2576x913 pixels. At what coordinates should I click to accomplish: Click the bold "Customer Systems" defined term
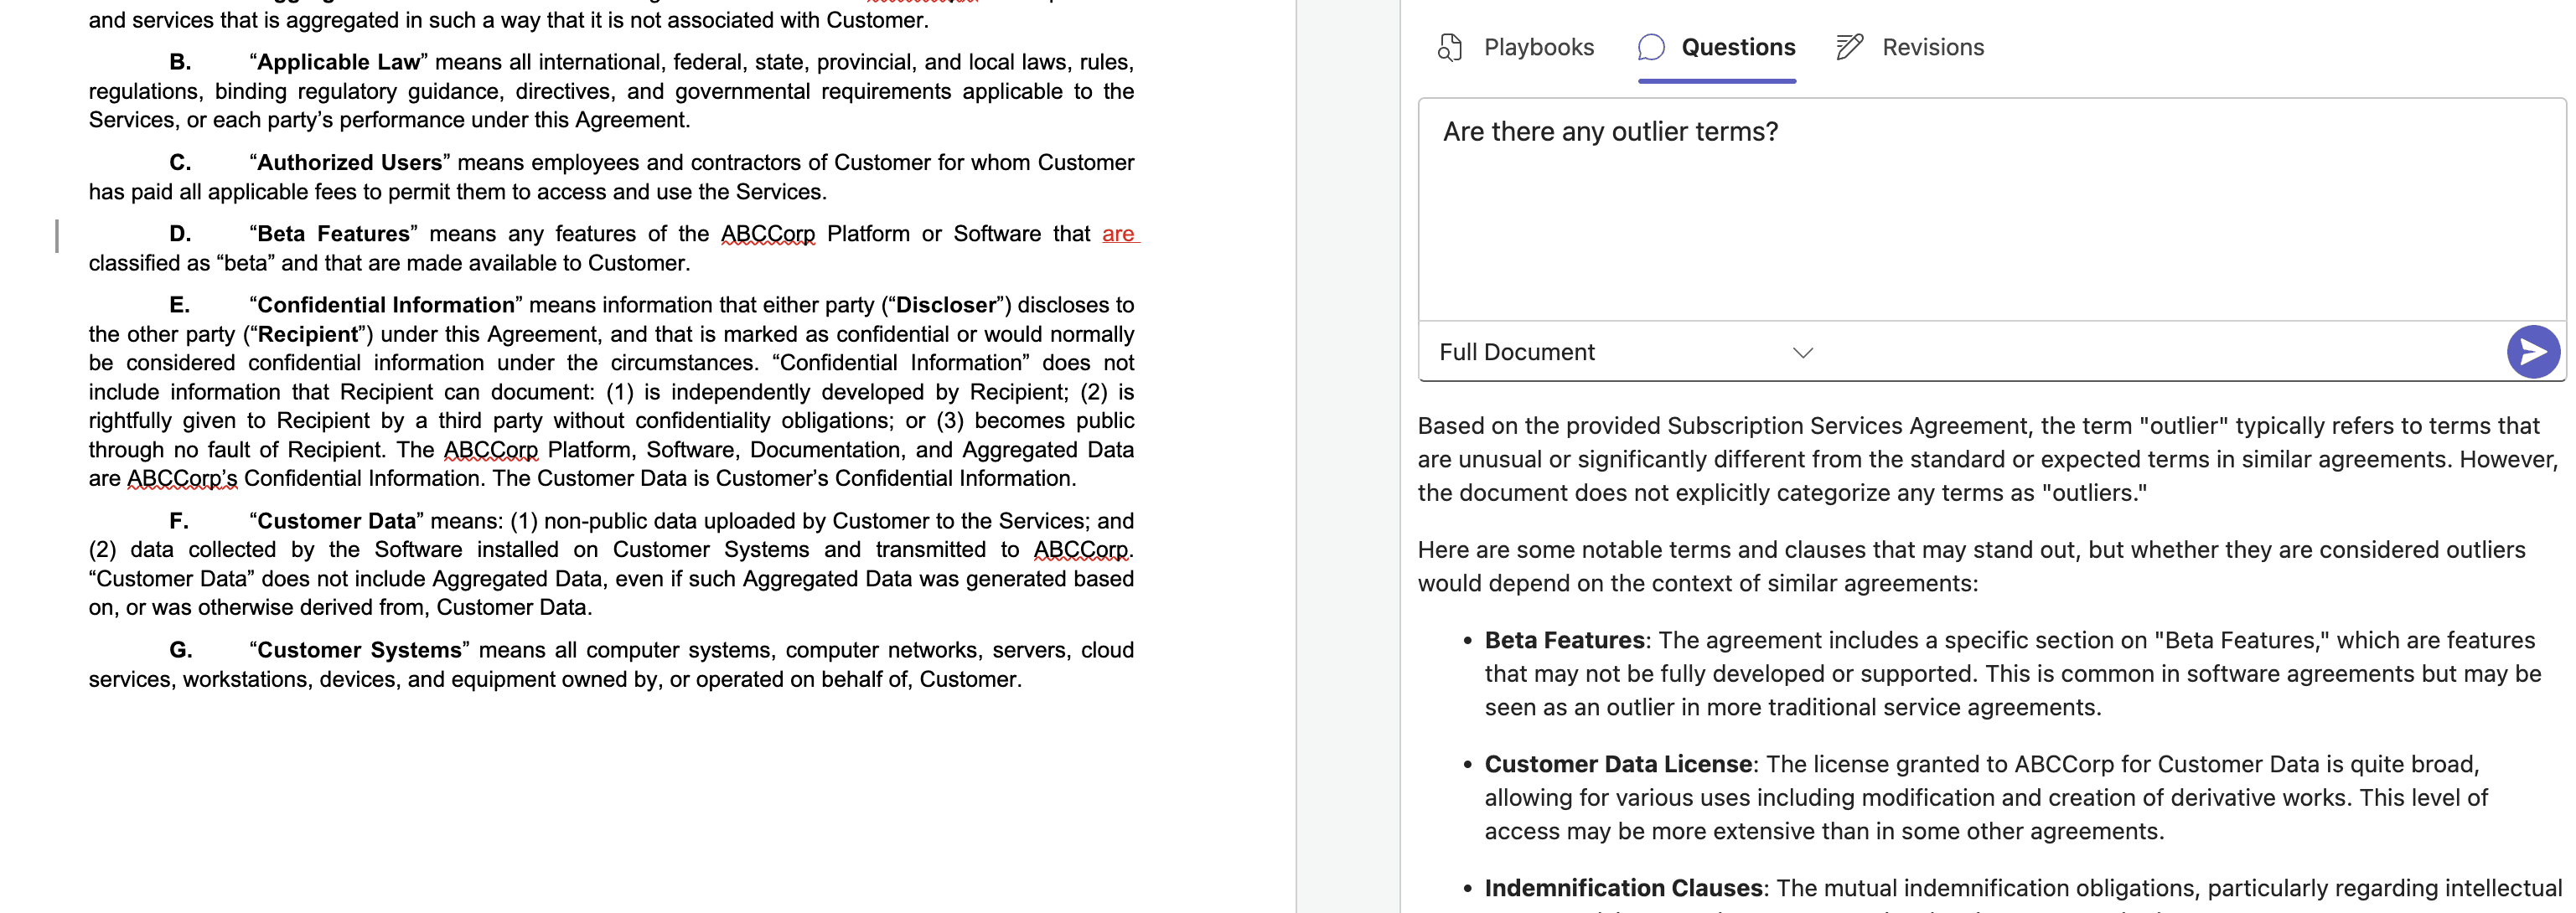click(359, 650)
